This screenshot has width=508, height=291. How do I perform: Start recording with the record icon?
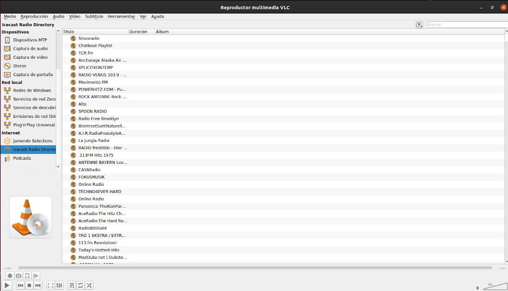9,275
